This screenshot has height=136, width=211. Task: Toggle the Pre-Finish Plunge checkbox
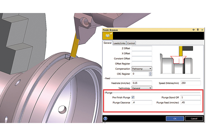pos(133,97)
